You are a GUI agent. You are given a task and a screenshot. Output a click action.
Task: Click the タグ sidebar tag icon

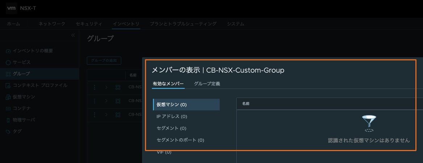click(x=8, y=132)
